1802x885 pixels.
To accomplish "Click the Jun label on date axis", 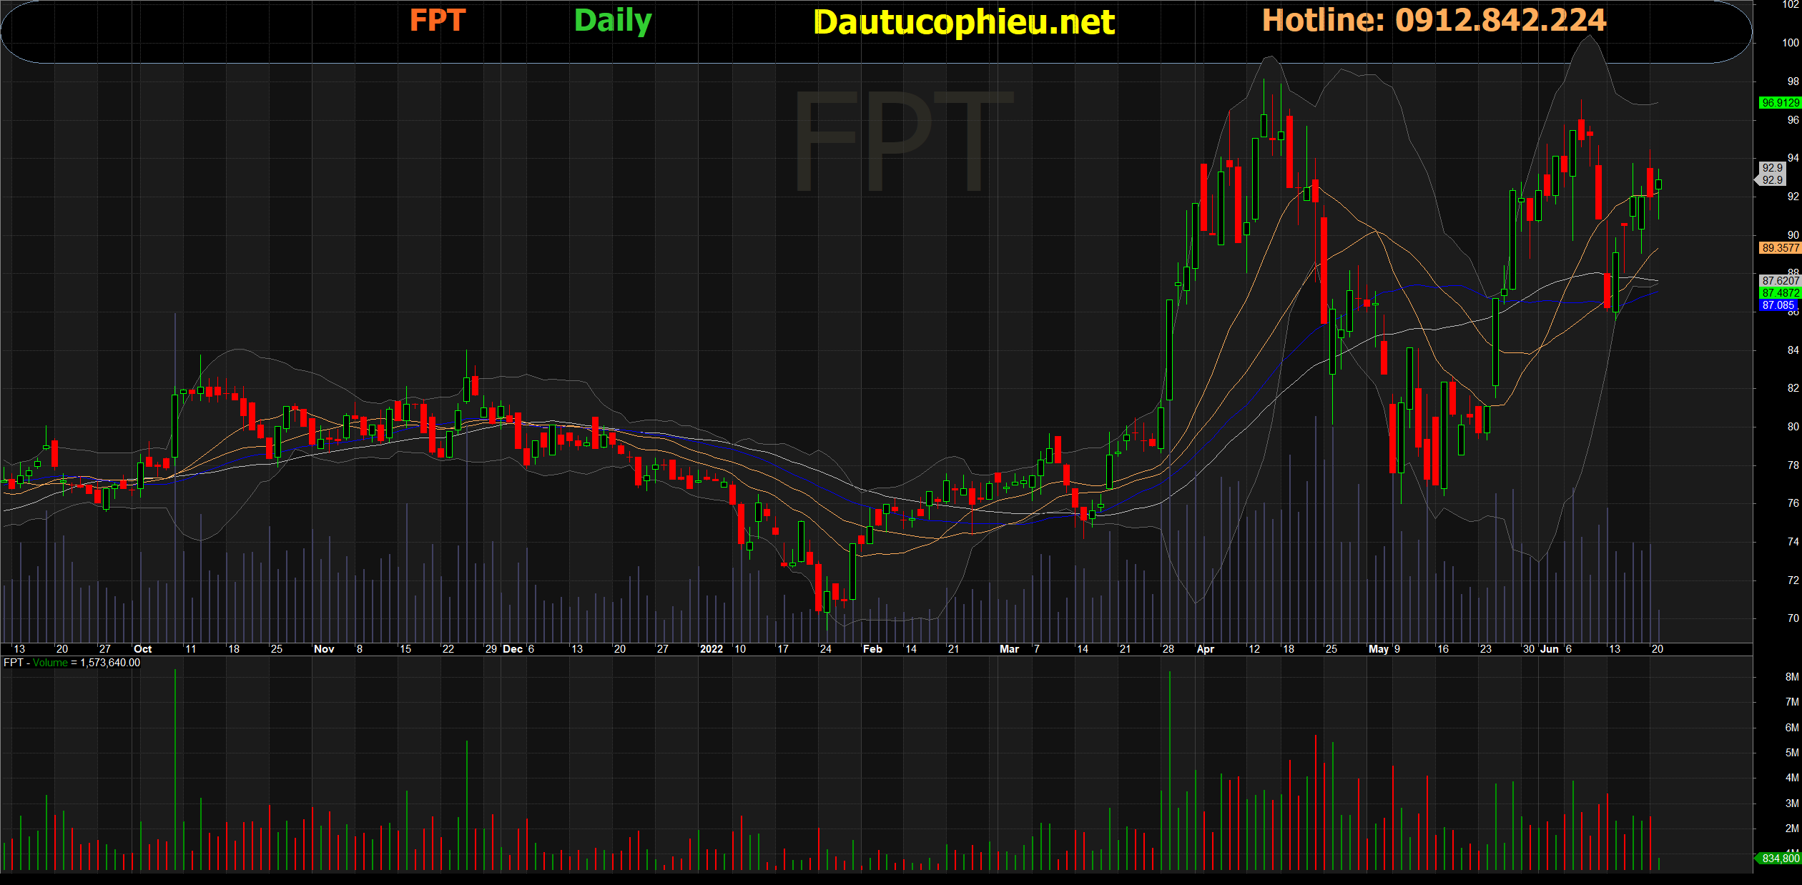I will pos(1549,649).
